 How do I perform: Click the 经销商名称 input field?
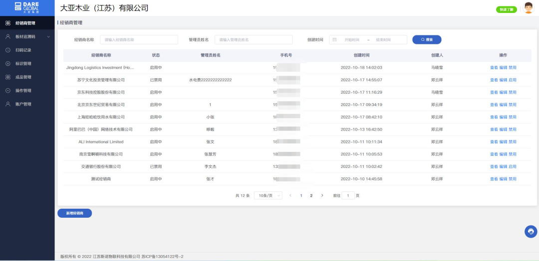point(139,40)
